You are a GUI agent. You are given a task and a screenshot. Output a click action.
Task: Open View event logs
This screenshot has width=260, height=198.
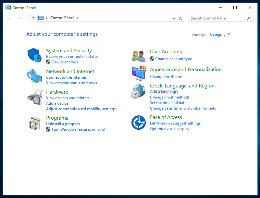click(65, 62)
